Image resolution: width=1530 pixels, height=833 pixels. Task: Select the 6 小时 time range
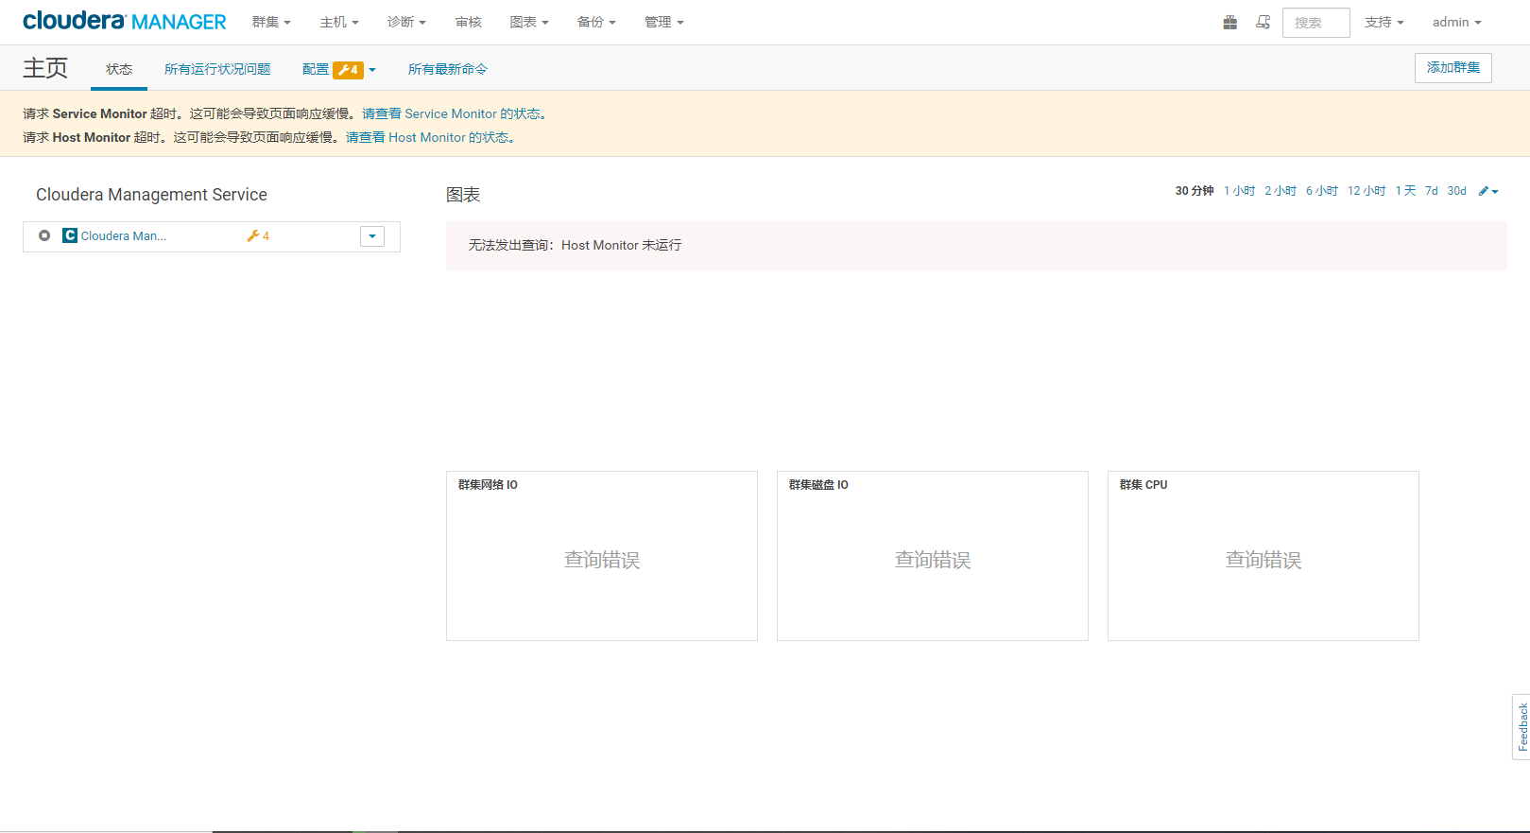[1322, 191]
